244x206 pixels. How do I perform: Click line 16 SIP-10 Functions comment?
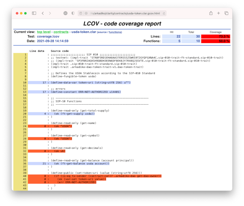(66, 101)
